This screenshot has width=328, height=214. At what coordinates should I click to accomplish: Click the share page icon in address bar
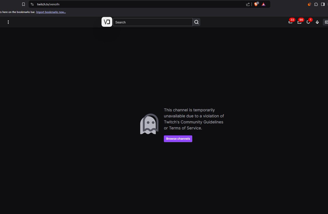248,4
